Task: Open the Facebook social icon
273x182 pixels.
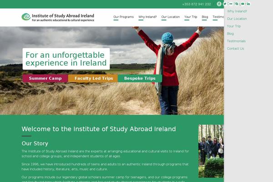Action: coord(219,4)
